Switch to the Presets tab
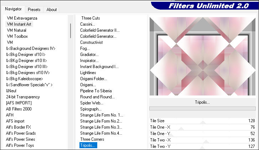The width and height of the screenshot is (259, 150). 34,10
